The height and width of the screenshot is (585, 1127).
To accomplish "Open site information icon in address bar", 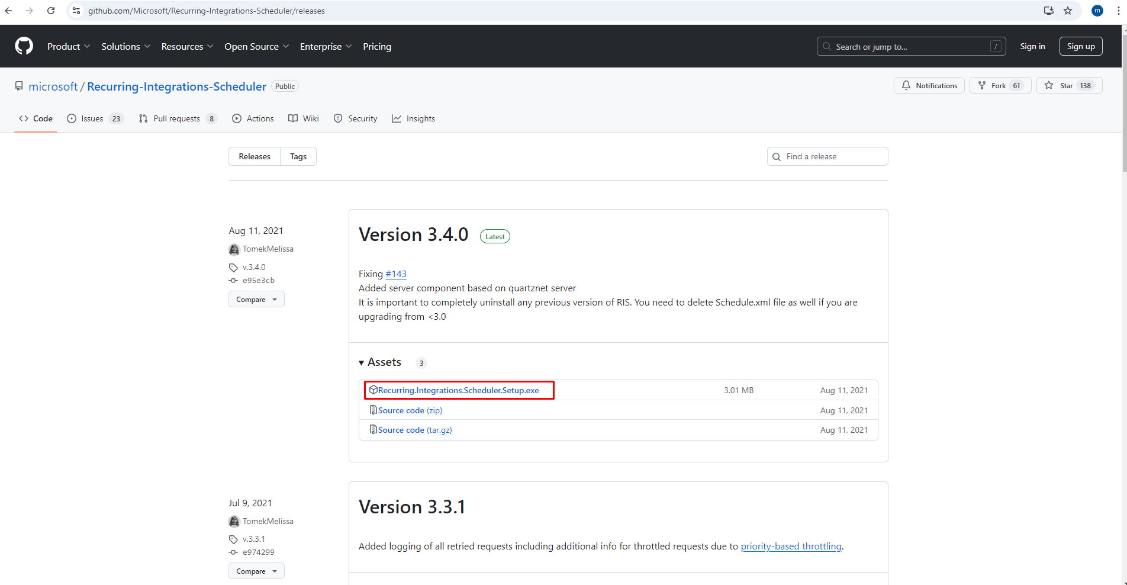I will (x=76, y=11).
